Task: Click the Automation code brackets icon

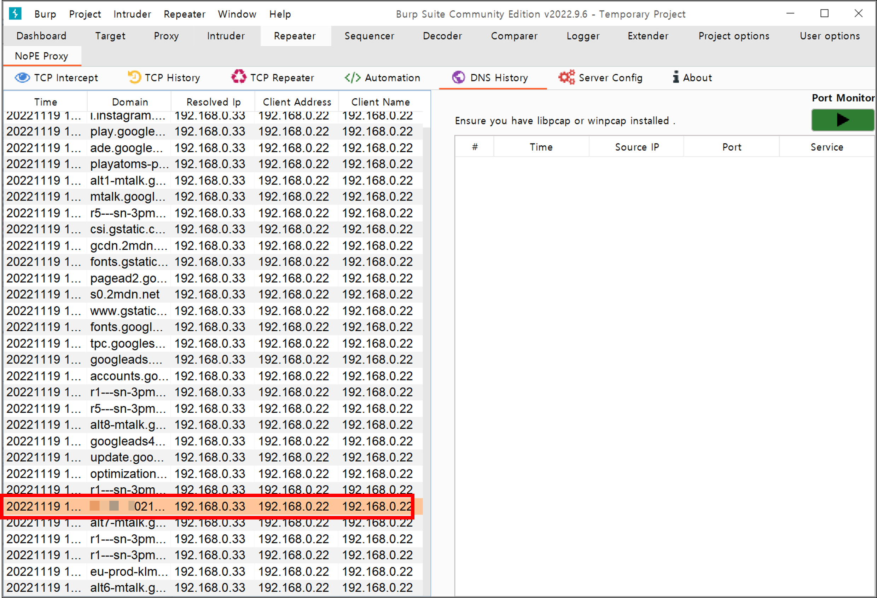Action: (x=353, y=78)
